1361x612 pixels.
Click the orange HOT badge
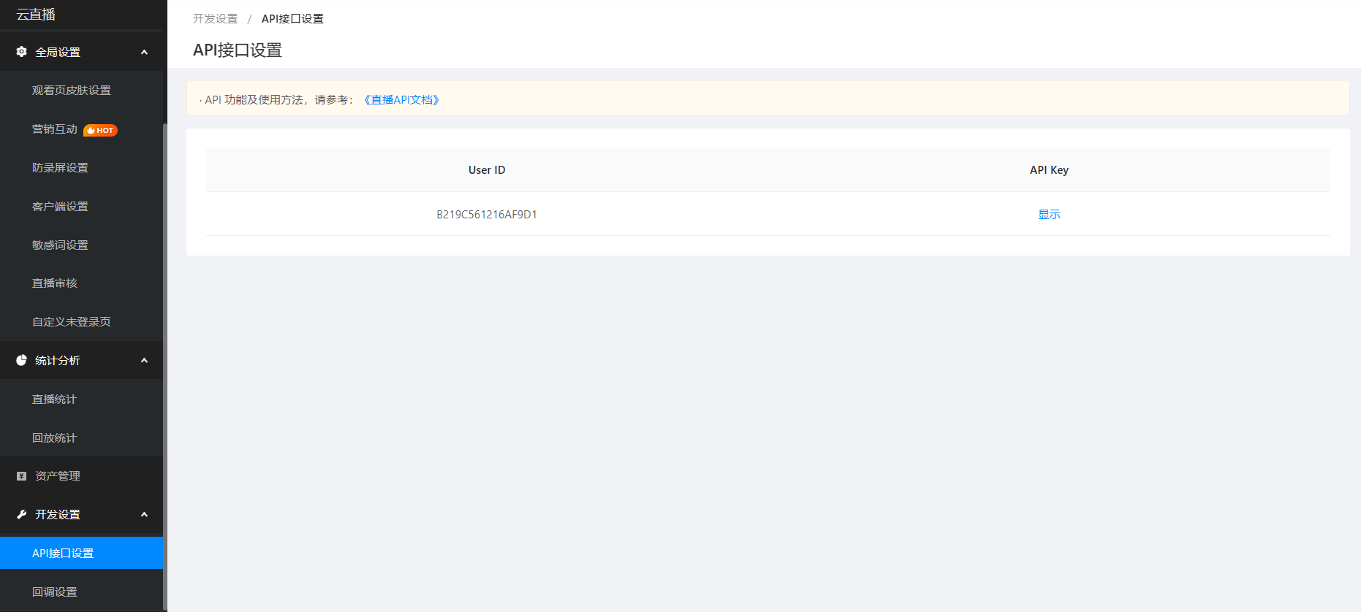tap(100, 130)
